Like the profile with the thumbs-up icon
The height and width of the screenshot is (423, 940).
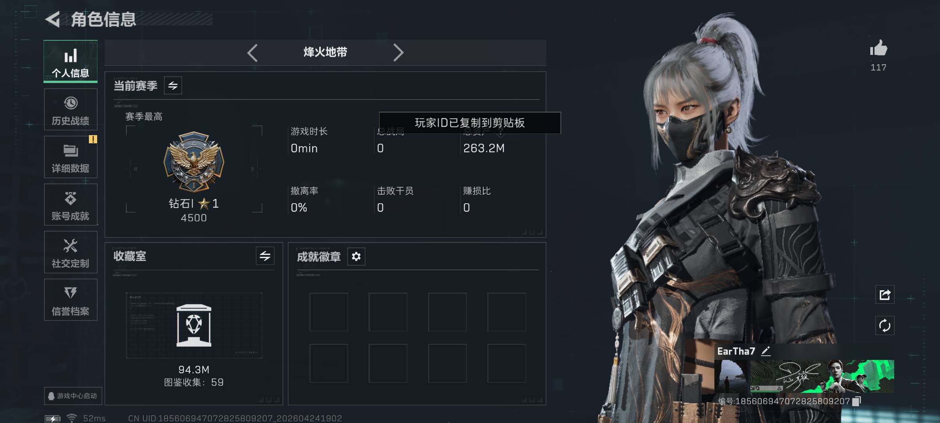point(879,48)
